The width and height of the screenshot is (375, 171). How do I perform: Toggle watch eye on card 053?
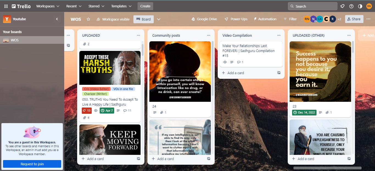coord(96,111)
